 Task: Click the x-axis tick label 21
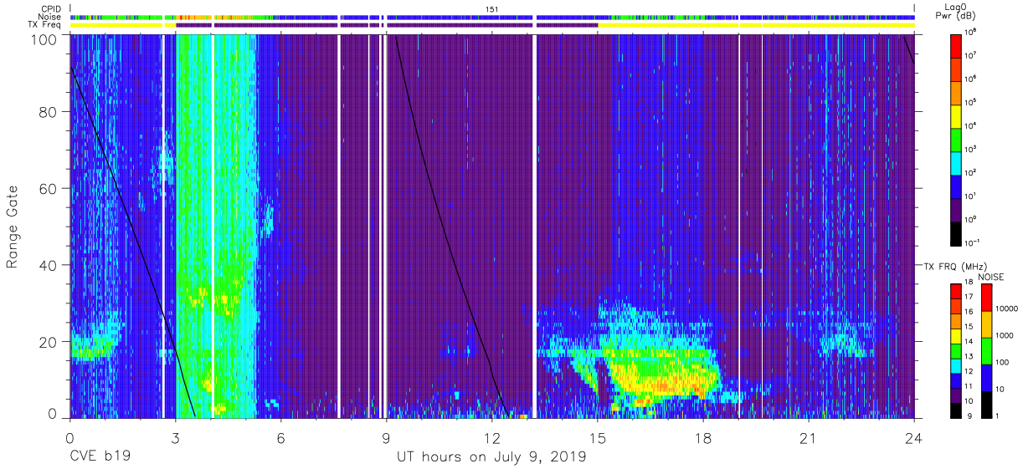point(809,437)
